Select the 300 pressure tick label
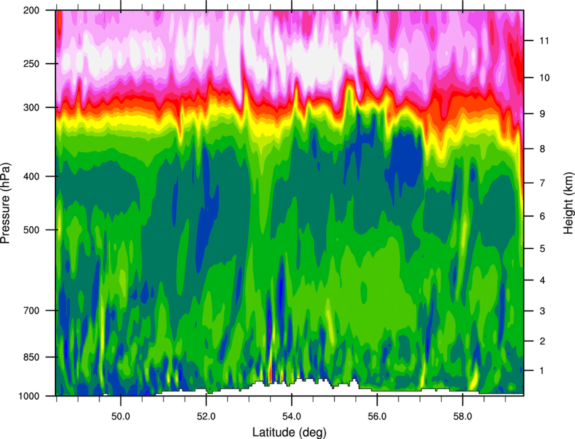575x439 pixels. [31, 107]
